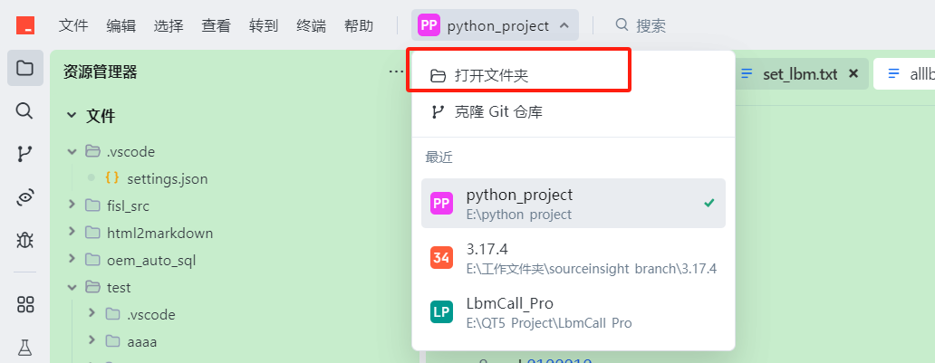
Task: Collapse the 文件 section chevron
Action: click(71, 116)
